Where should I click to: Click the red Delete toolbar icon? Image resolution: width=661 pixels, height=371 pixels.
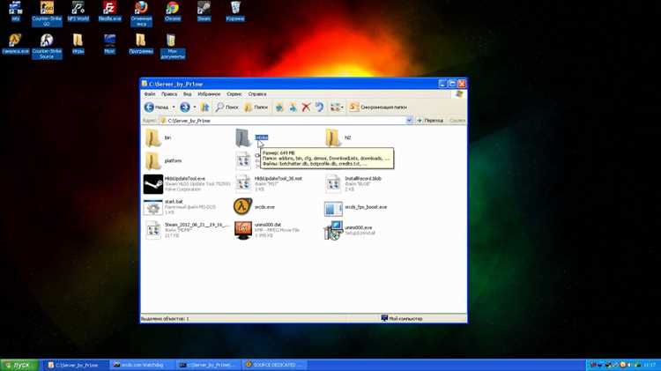pos(306,108)
